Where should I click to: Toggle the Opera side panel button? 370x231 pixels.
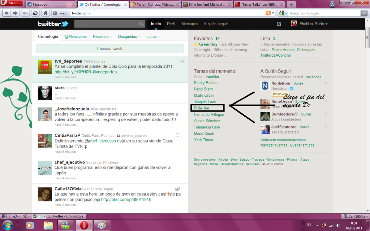(4, 216)
